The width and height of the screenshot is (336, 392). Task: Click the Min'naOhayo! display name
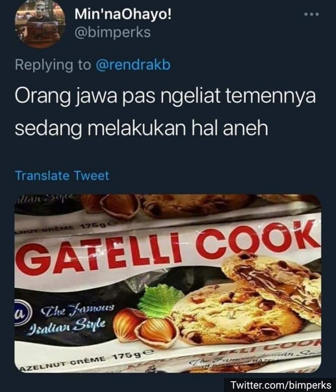[123, 14]
